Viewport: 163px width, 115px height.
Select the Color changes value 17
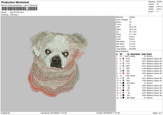[x=130, y=20]
